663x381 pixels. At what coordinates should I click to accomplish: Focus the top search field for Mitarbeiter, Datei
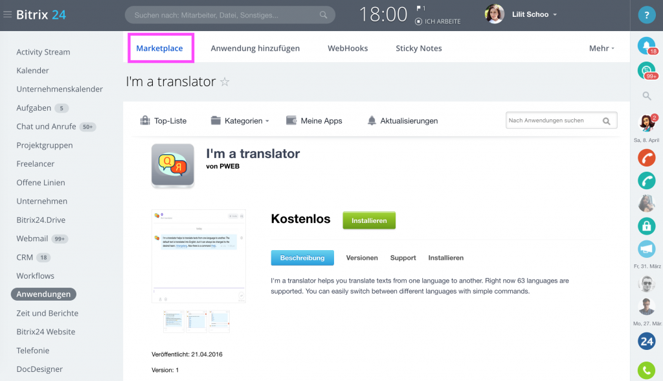click(x=230, y=15)
